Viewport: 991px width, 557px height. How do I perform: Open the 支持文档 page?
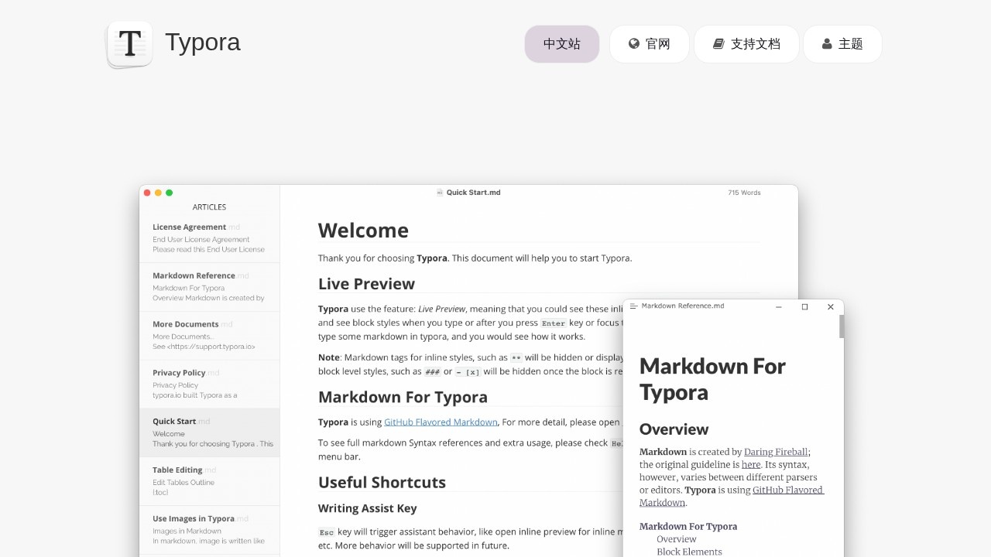(746, 44)
